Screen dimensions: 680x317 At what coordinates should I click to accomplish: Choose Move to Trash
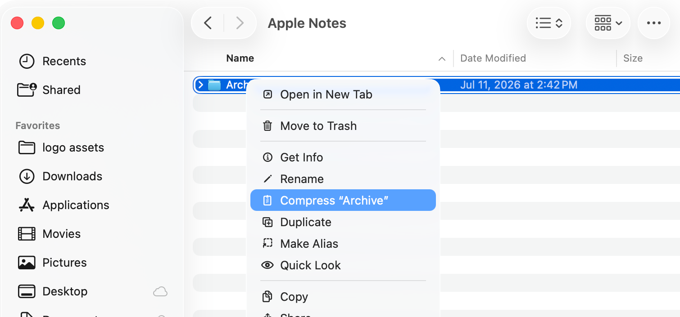(x=343, y=126)
